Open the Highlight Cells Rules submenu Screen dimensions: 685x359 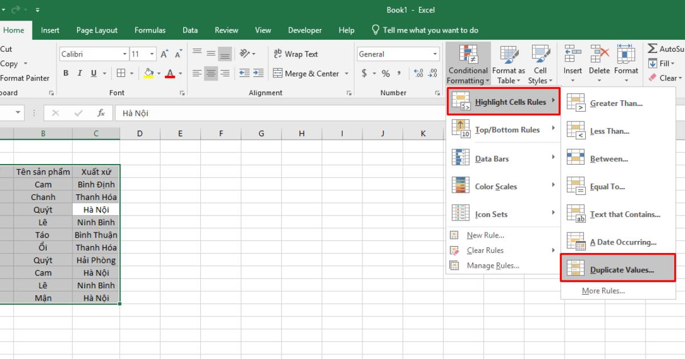(502, 101)
